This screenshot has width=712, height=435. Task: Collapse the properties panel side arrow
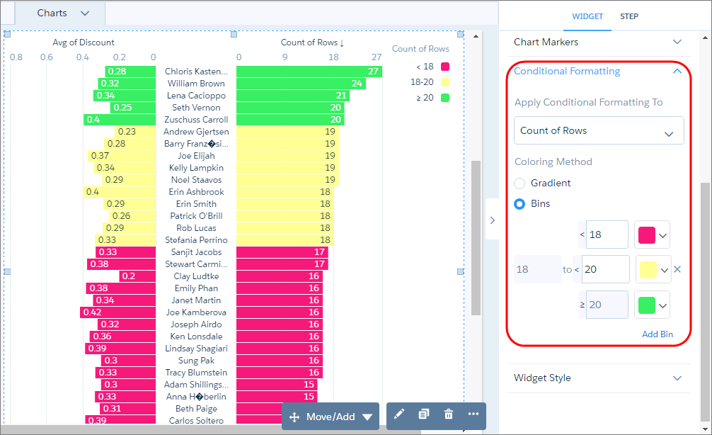coord(491,220)
